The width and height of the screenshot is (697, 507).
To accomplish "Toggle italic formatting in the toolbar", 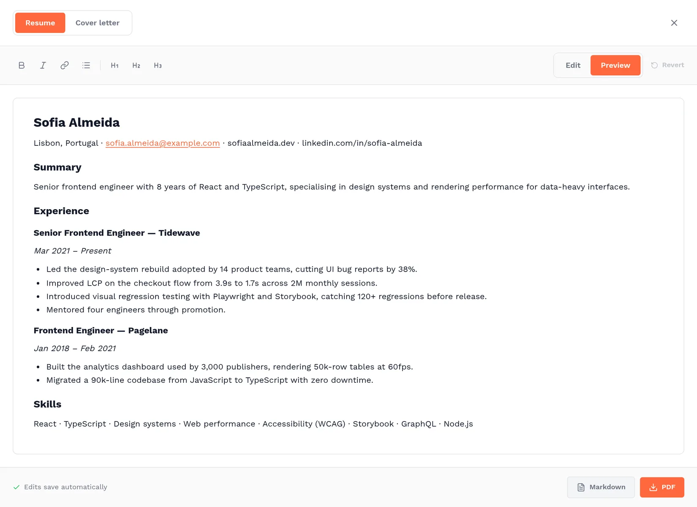I will click(x=43, y=65).
